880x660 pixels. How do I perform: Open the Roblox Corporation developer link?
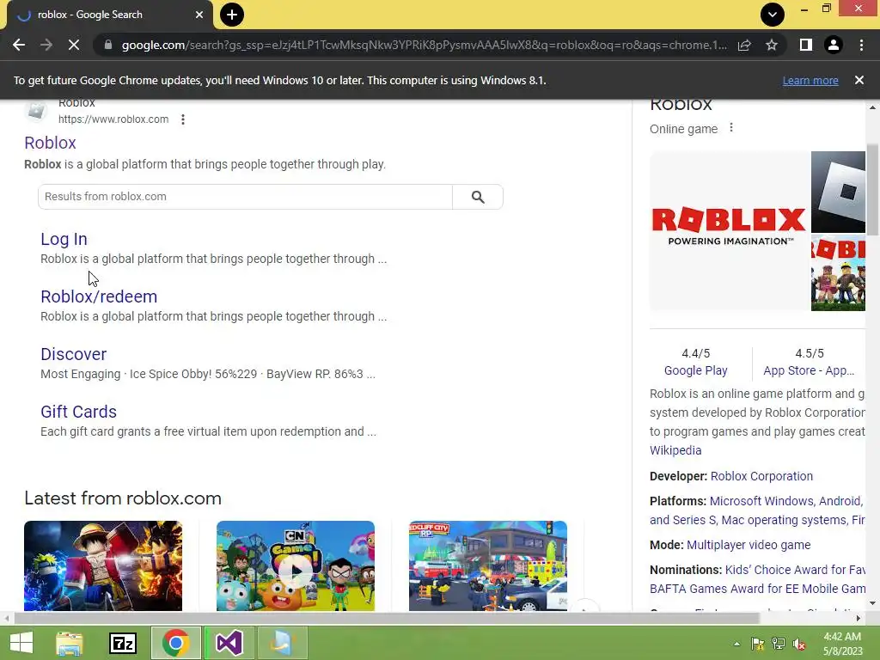[761, 476]
